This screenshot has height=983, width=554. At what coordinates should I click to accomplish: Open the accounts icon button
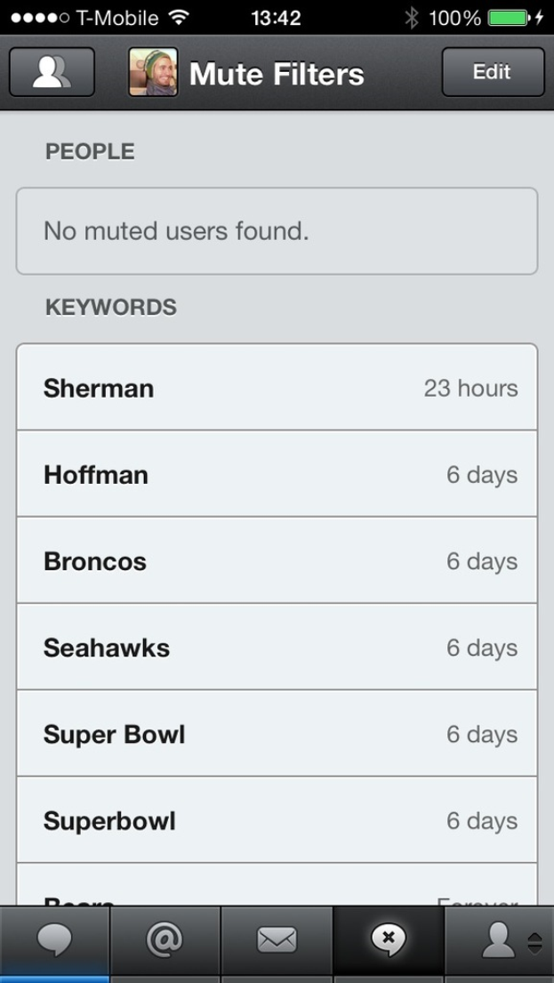(x=52, y=72)
